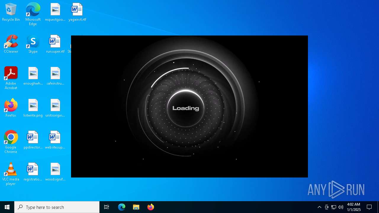379x213 pixels.
Task: Open the CCleaner desktop shortcut
Action: pos(11,44)
